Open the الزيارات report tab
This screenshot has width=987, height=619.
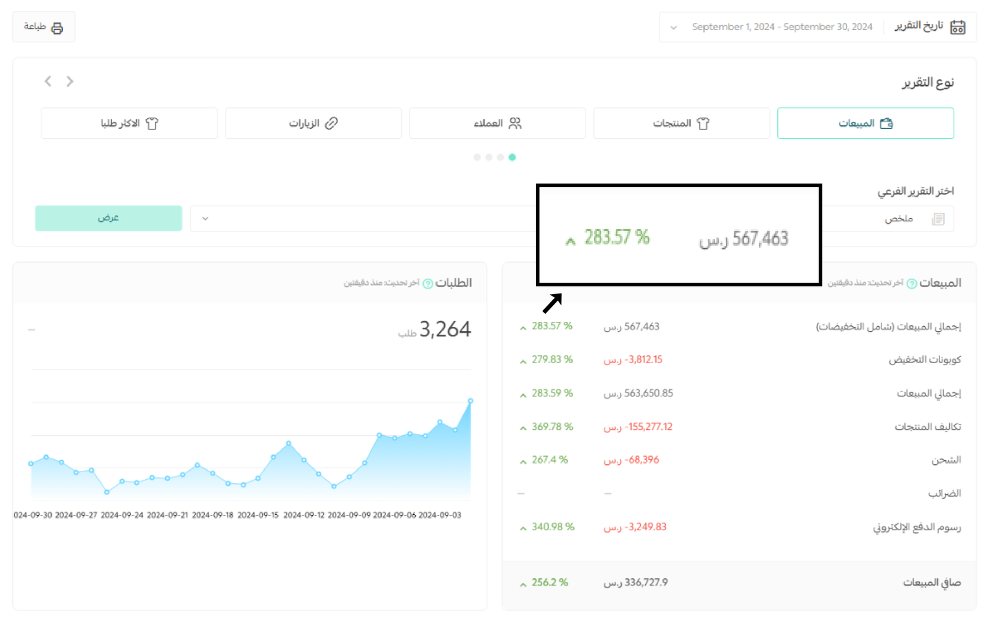tap(313, 123)
